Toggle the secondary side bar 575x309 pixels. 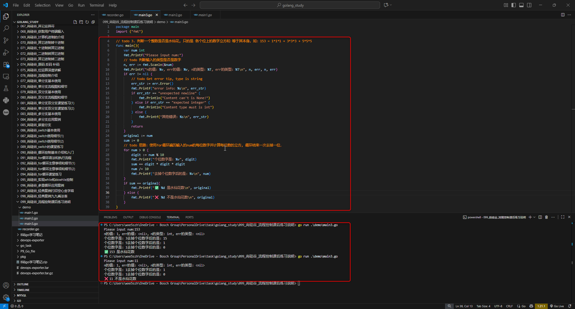[529, 5]
